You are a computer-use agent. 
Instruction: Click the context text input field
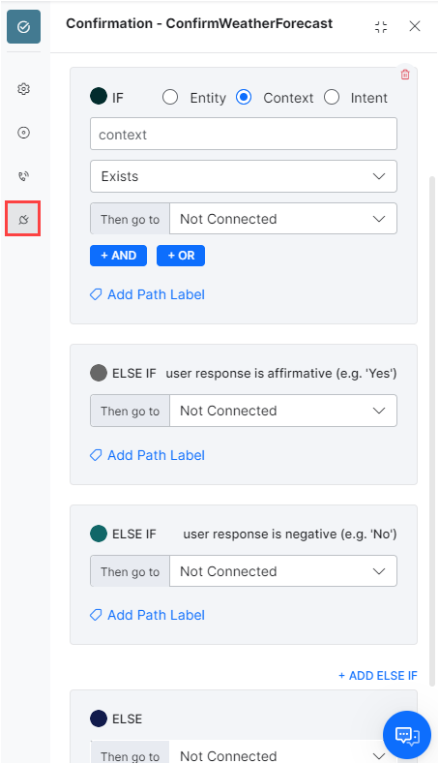tap(244, 134)
